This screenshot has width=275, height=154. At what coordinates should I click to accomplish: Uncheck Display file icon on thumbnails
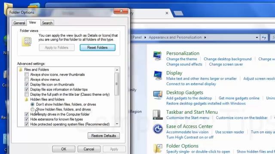point(27,85)
